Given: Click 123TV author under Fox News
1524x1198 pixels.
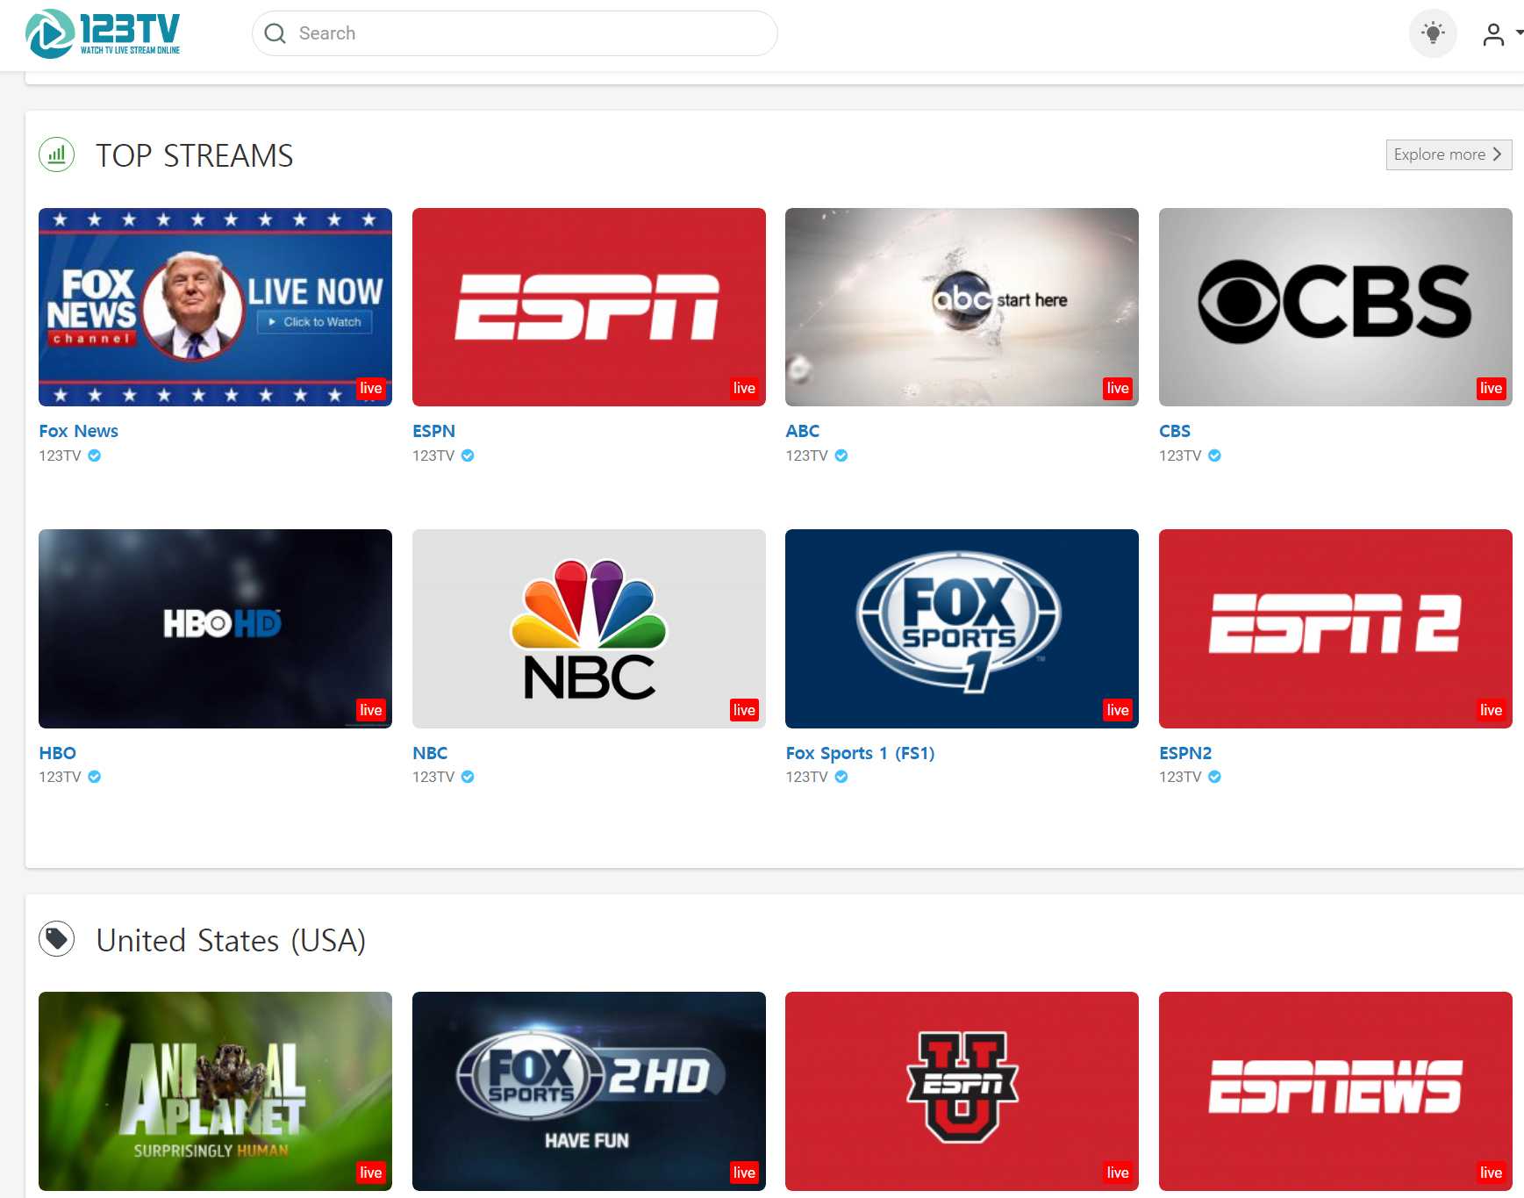Looking at the screenshot, I should tap(60, 456).
